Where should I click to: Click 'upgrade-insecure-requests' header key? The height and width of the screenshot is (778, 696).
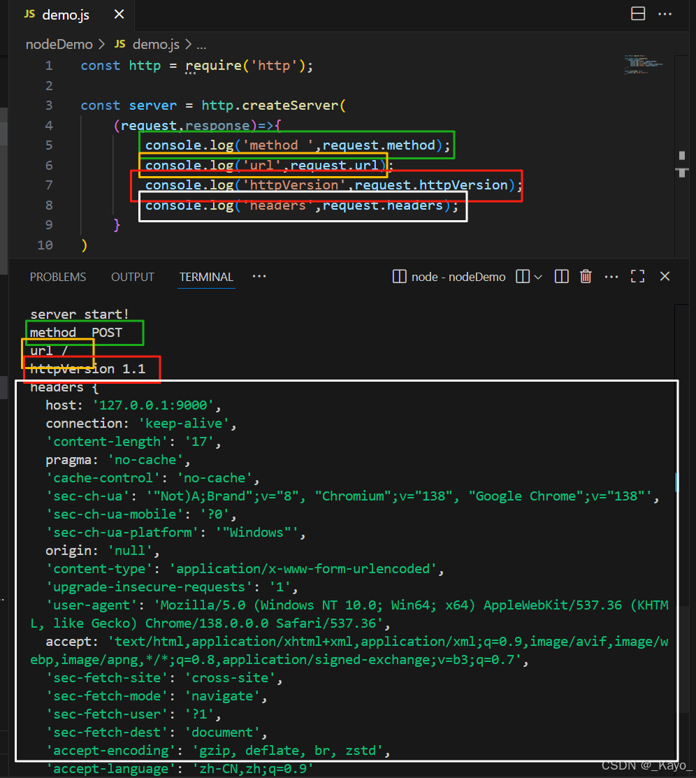pyautogui.click(x=150, y=587)
